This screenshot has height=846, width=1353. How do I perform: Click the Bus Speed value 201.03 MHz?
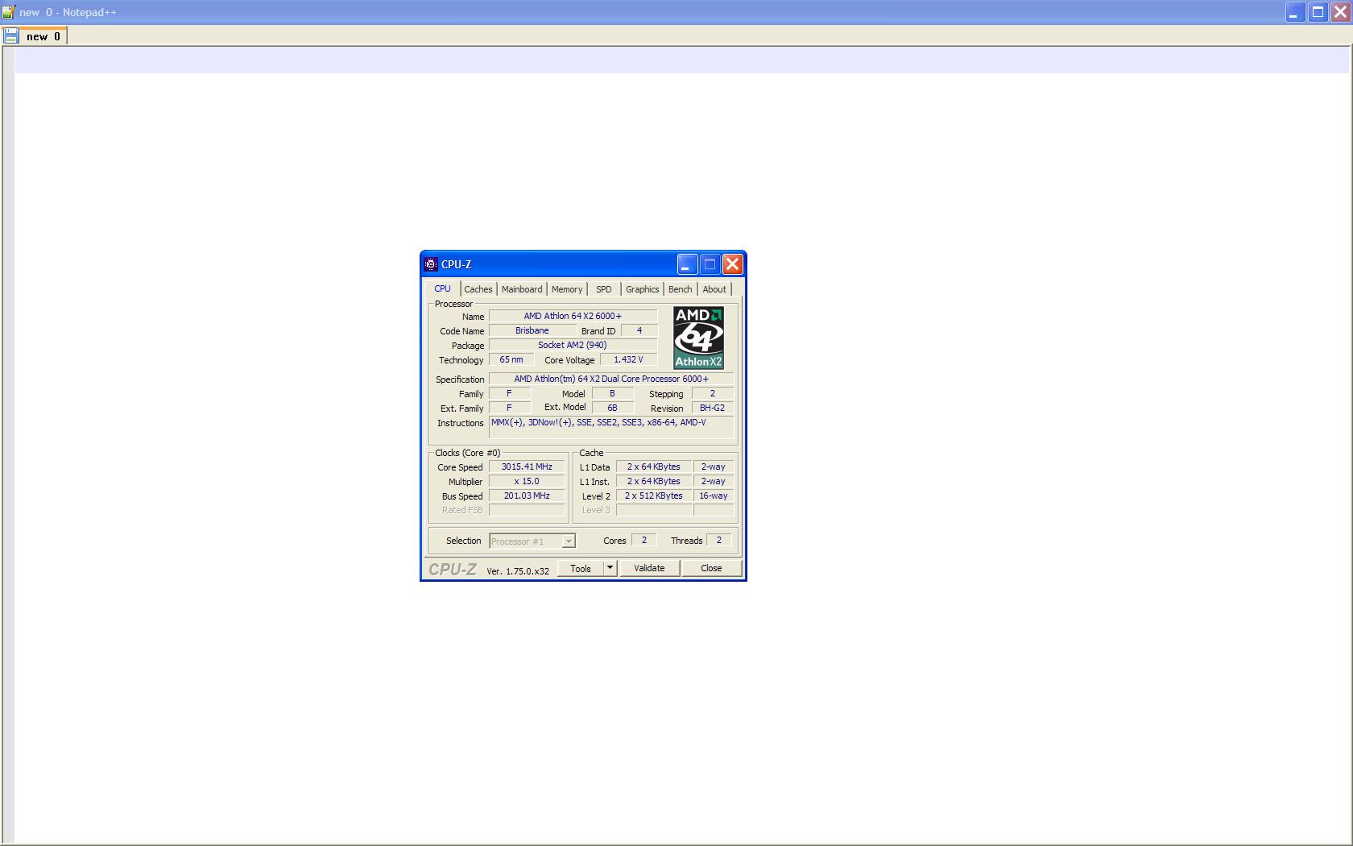pyautogui.click(x=527, y=496)
